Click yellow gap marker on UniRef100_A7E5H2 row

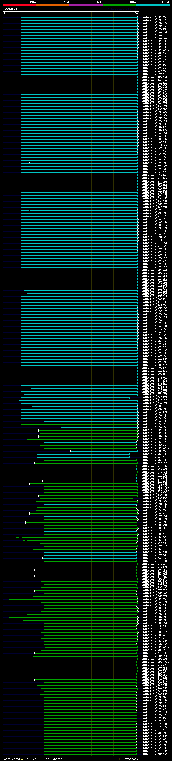point(33,485)
